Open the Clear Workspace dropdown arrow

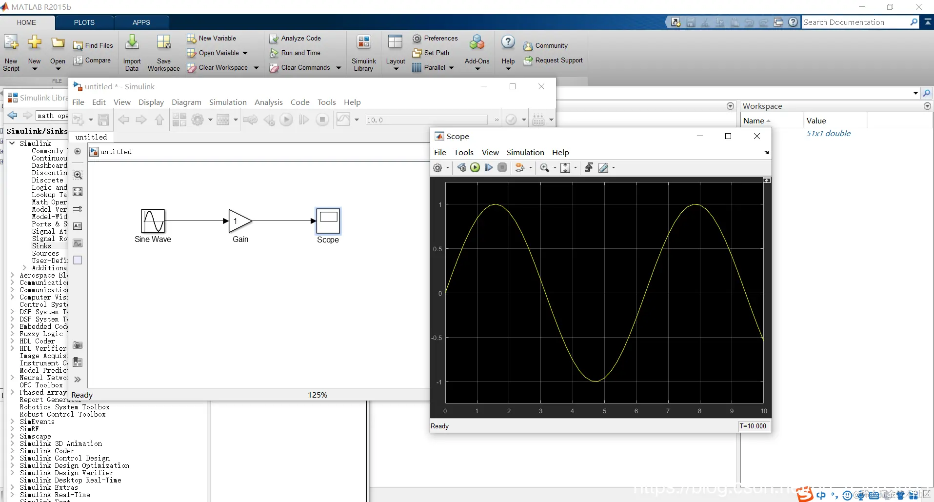click(x=256, y=68)
